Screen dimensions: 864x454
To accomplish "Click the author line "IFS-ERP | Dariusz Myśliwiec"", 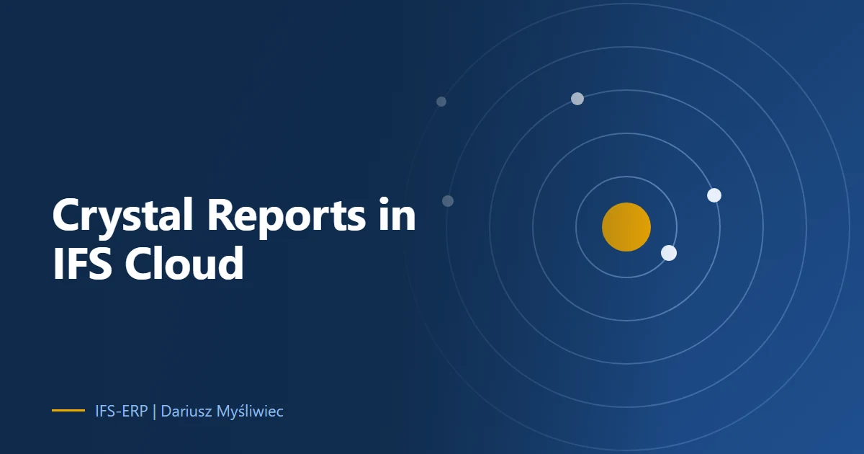I will (x=189, y=411).
